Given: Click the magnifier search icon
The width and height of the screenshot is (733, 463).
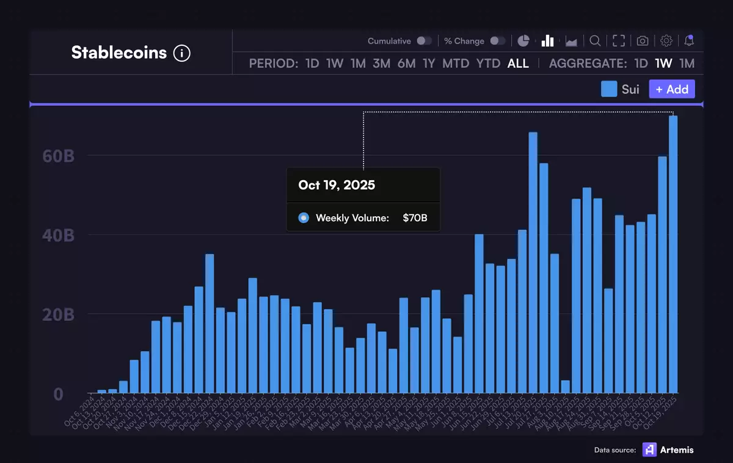Looking at the screenshot, I should click(594, 41).
